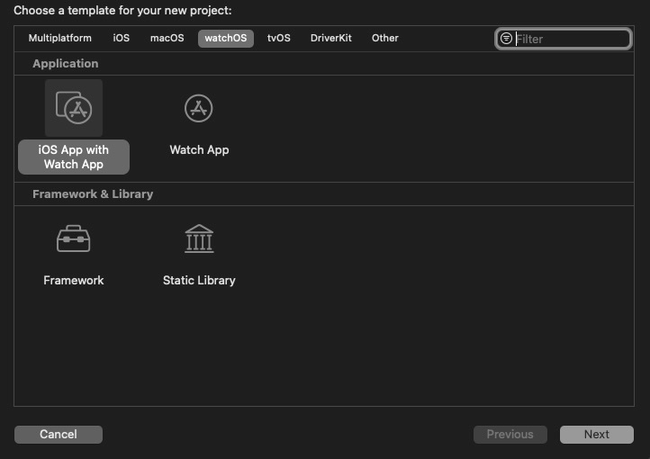Show tvOS templates tab
The image size is (650, 459).
pyautogui.click(x=278, y=38)
